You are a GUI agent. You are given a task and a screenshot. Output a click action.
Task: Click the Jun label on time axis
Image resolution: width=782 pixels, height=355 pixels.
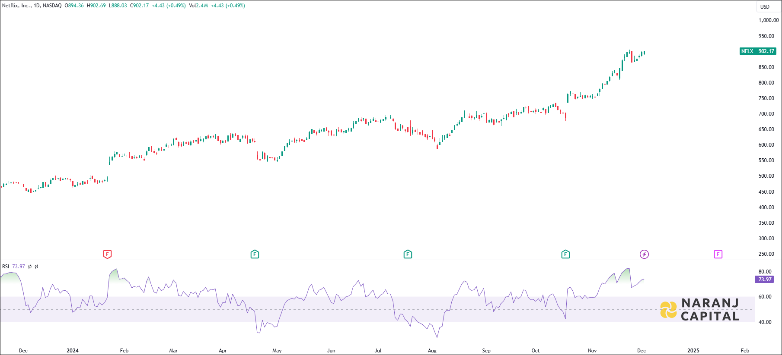pyautogui.click(x=331, y=351)
